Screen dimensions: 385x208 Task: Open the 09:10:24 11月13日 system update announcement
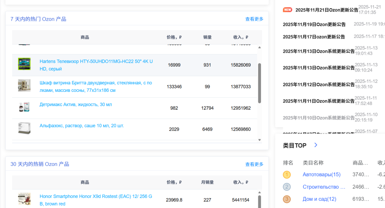(319, 68)
